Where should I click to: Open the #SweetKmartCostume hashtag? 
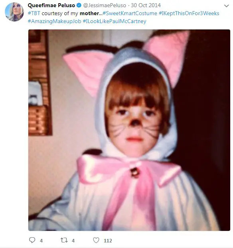click(x=130, y=13)
